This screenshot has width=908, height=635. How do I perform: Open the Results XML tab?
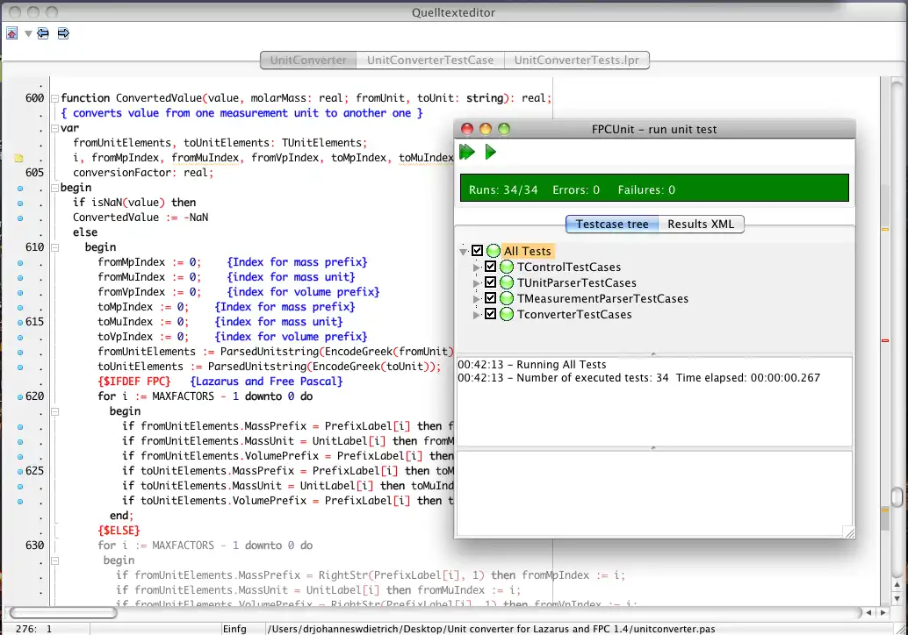click(701, 225)
